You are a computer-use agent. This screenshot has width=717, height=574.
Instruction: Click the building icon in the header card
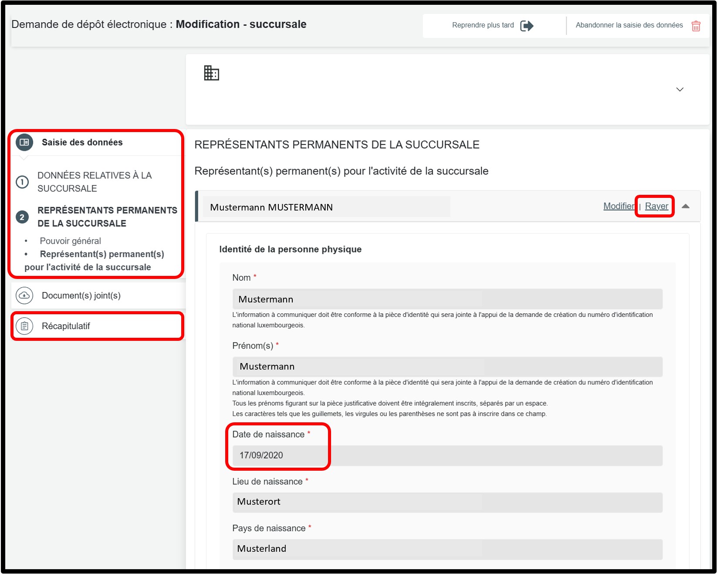point(211,73)
